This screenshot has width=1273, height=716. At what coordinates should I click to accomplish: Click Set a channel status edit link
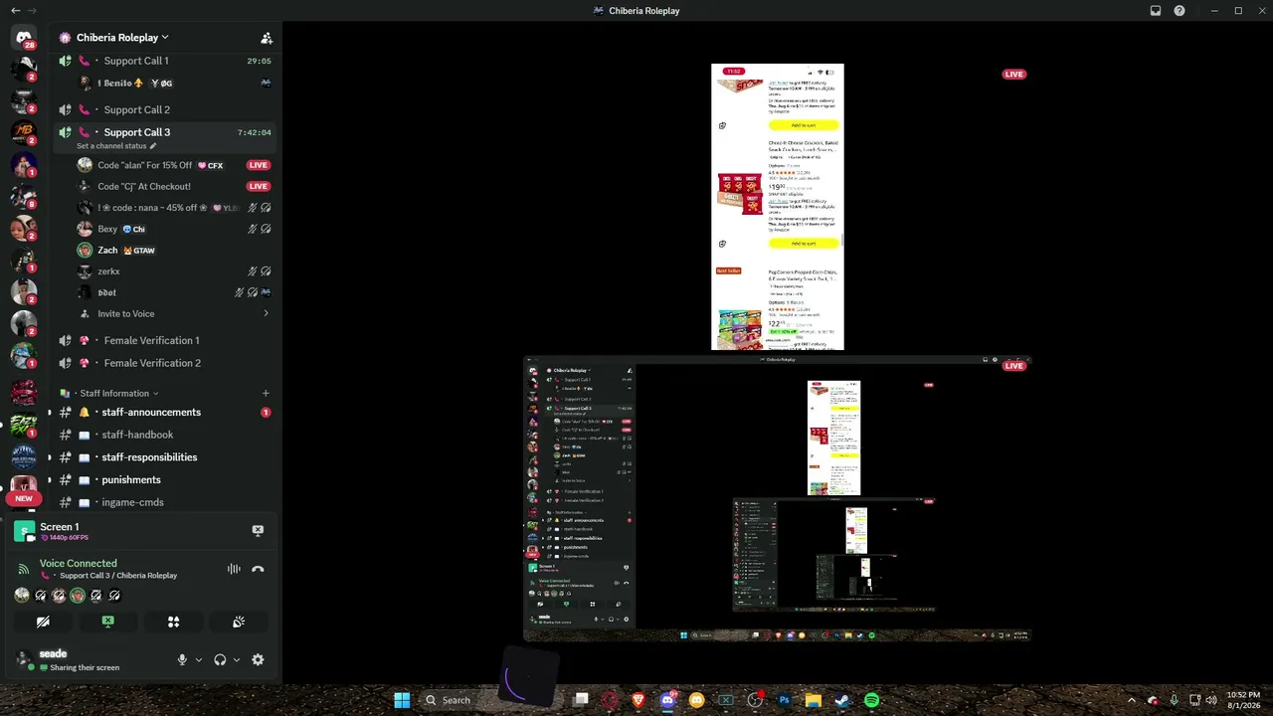pyautogui.click(x=116, y=146)
